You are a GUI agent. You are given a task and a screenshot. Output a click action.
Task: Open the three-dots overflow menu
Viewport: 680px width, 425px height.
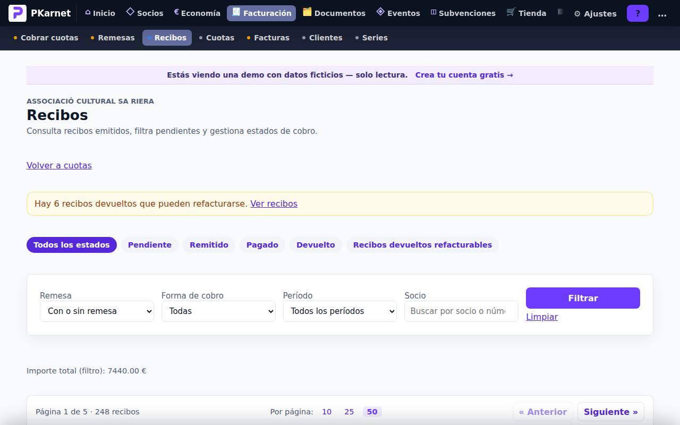(x=662, y=14)
